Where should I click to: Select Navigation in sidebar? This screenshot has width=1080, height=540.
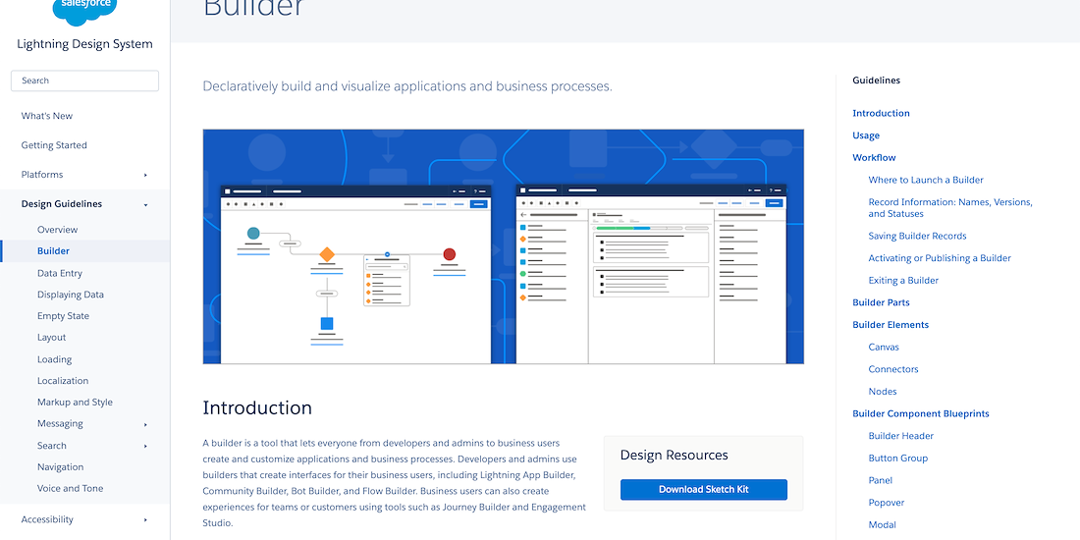[60, 467]
